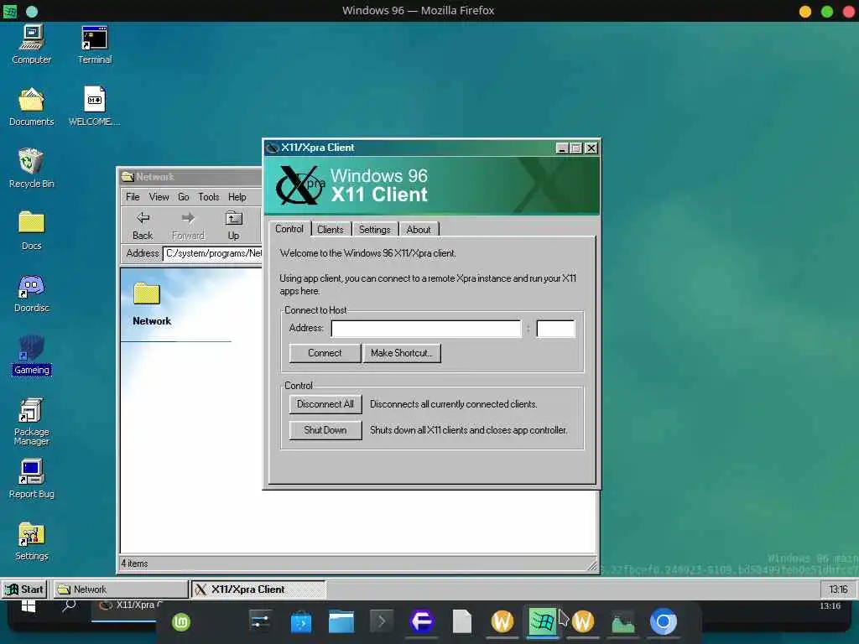Switch to the Settings tab in X11 client
Viewport: 859px width, 644px height.
375,230
